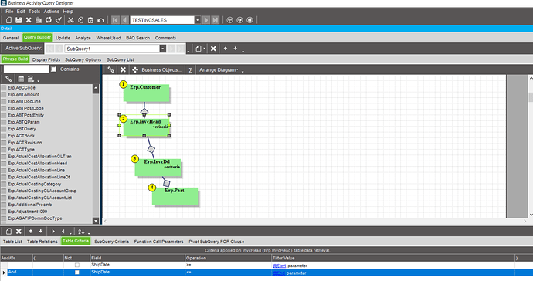
Task: Delete the query using main toolbar X icon
Action: (x=29, y=20)
